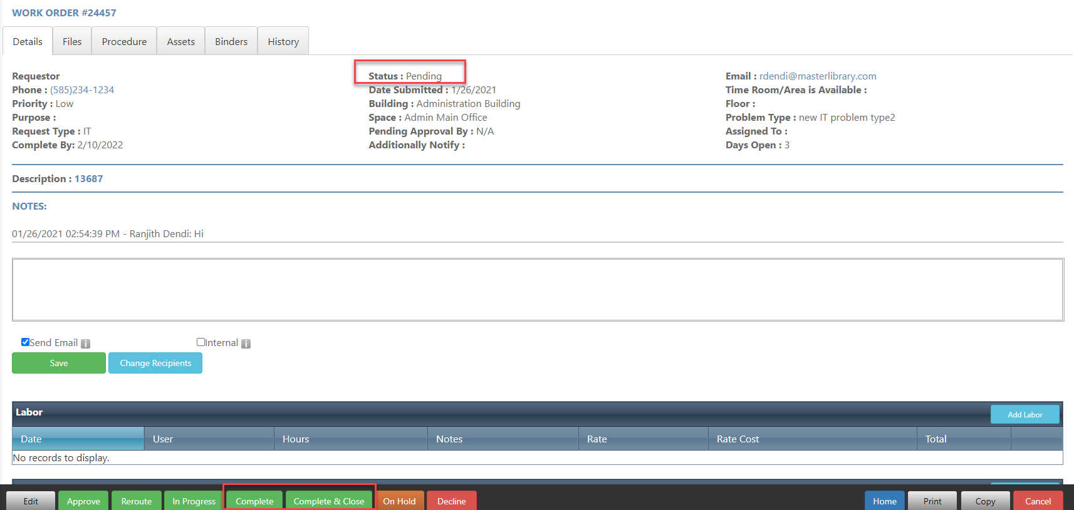This screenshot has height=510, width=1074.
Task: Click the Copy button
Action: click(985, 501)
